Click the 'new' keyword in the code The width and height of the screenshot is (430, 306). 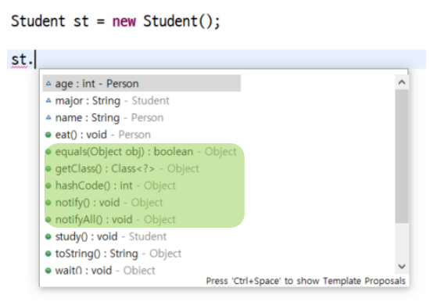pyautogui.click(x=124, y=21)
